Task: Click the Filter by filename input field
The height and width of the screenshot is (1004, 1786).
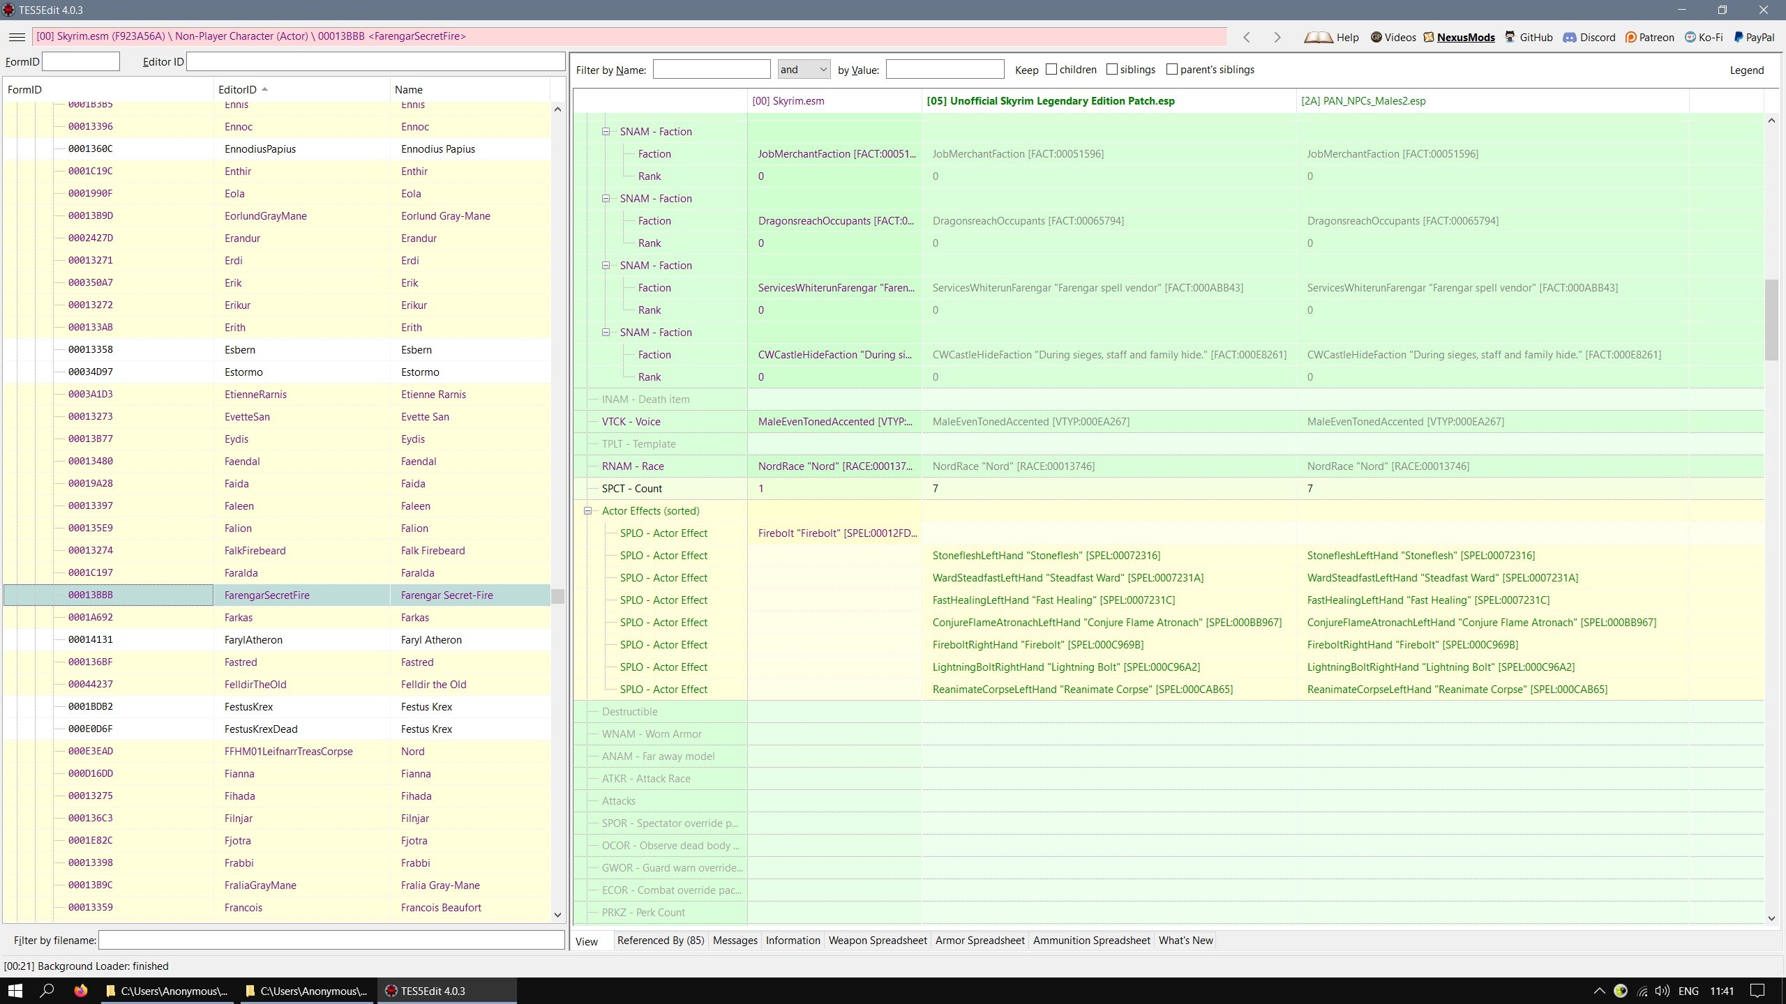Action: pyautogui.click(x=331, y=941)
